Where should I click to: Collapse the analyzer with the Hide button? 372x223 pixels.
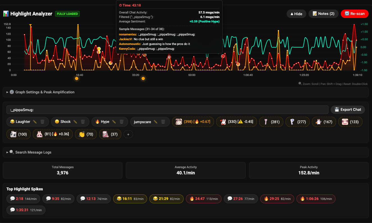pyautogui.click(x=296, y=14)
